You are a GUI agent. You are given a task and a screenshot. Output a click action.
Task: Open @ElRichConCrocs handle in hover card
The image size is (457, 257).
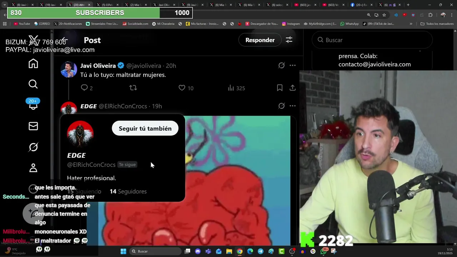(x=91, y=165)
